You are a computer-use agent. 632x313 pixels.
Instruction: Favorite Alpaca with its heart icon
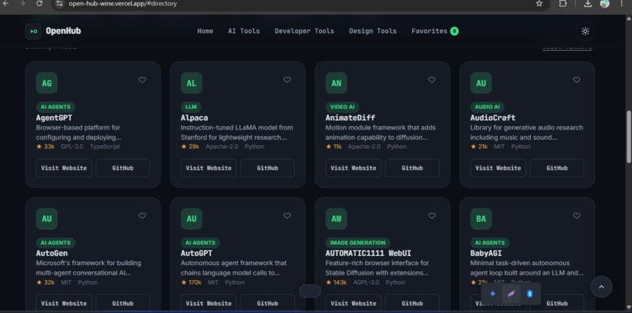[287, 80]
